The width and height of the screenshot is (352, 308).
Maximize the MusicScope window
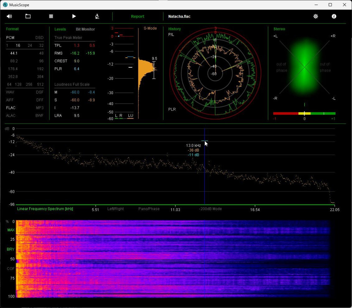click(330, 5)
